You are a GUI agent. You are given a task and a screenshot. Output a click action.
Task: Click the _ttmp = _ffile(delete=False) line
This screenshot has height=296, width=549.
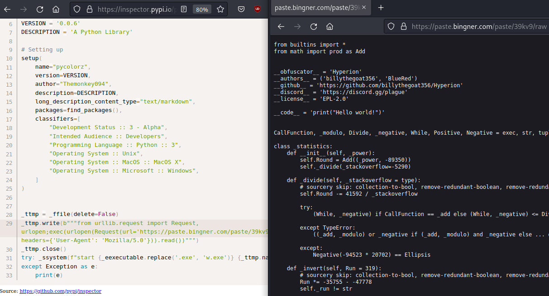[x=70, y=214]
